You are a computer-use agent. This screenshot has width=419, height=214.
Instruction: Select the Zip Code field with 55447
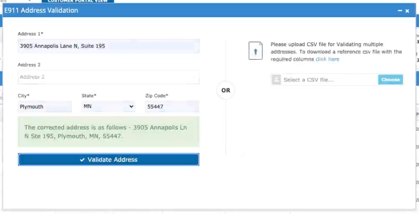tap(172, 107)
